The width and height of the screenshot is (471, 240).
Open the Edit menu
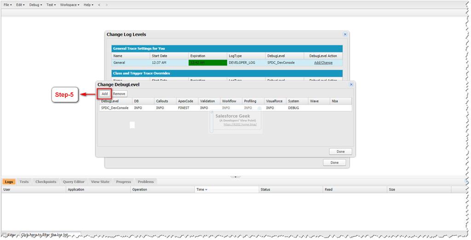20,5
